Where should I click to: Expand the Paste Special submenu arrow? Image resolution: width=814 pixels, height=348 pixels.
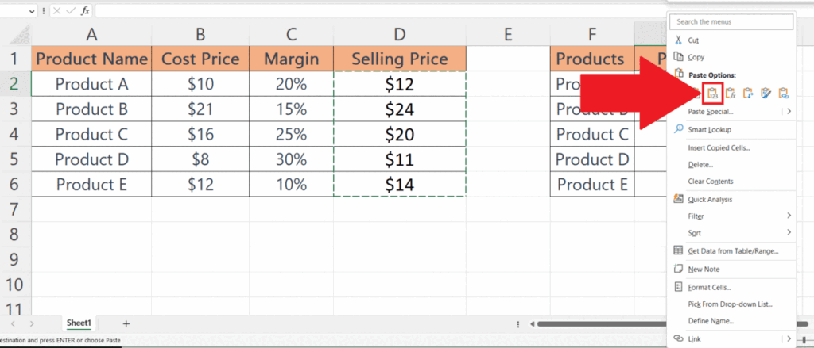pyautogui.click(x=789, y=111)
